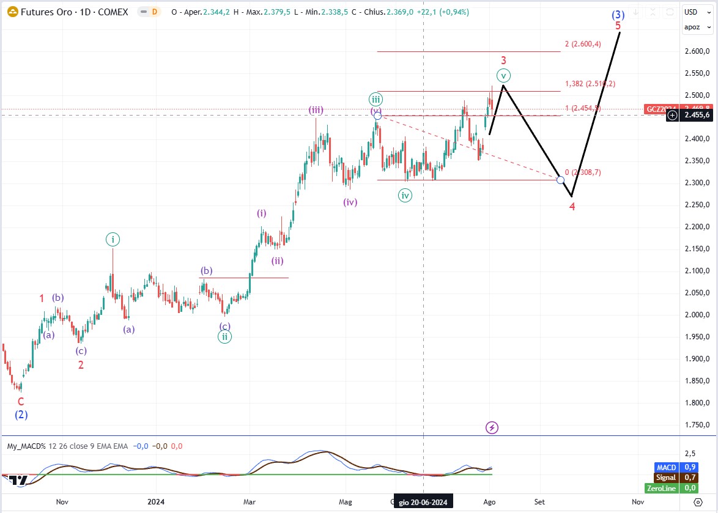Click the green ZeroLine scale label
This screenshot has width=718, height=513.
[x=661, y=489]
